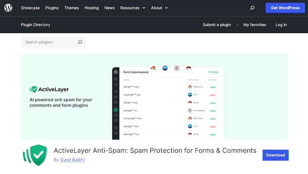The height and width of the screenshot is (174, 308).
Task: Click the ActiveLayer shield plugin icon
Action: pos(35,155)
